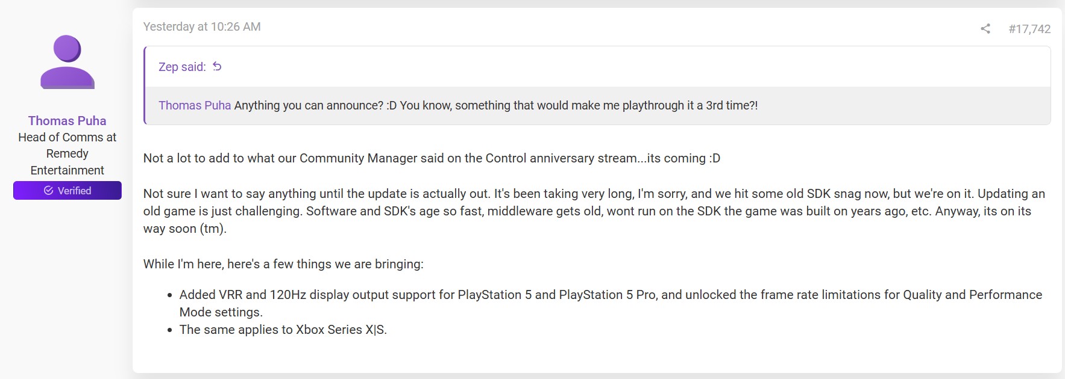This screenshot has height=379, width=1065.
Task: Click the checkmark icon in the Verified badge
Action: (x=49, y=191)
